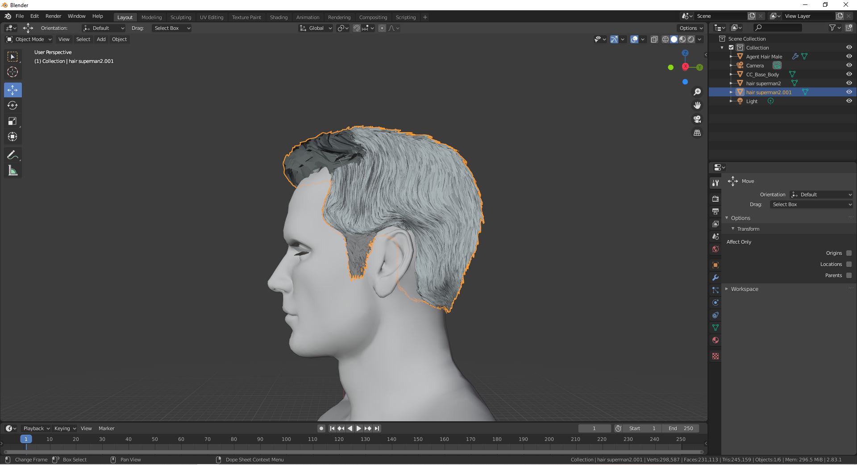Open the viewport Add menu
Image resolution: width=857 pixels, height=465 pixels.
[101, 39]
